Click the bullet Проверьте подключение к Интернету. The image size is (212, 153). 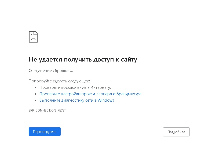pos(75,87)
